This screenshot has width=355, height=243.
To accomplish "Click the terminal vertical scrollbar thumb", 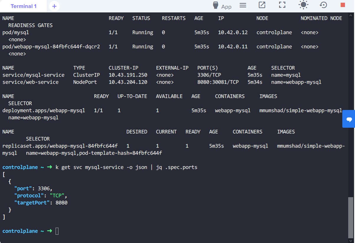I will click(351, 217).
